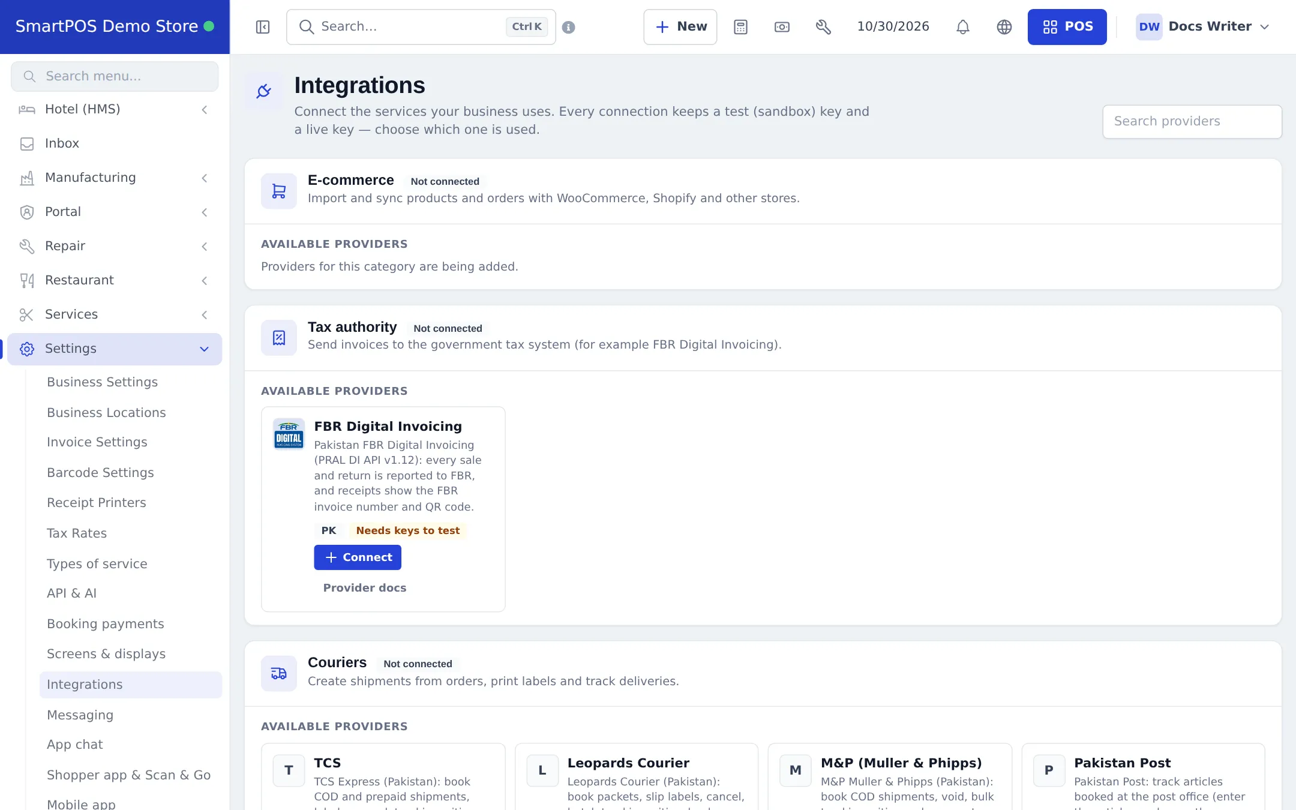Click the Services scissors icon
This screenshot has height=810, width=1296.
[27, 314]
